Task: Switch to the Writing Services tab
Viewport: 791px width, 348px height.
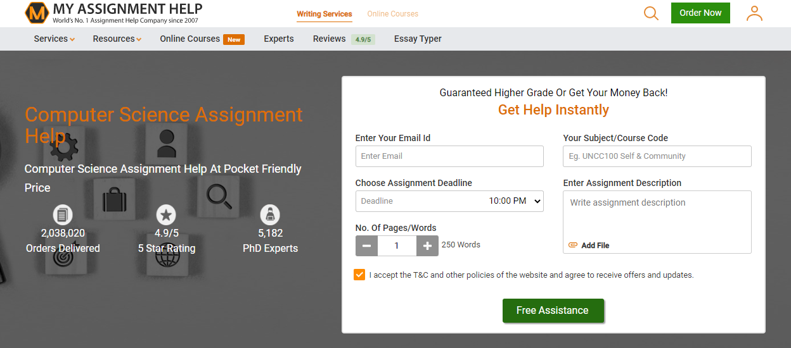Action: click(325, 14)
